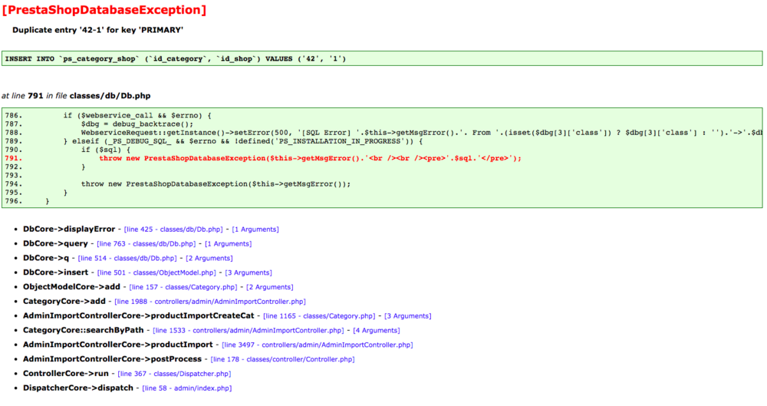Open line 1533 AdminImportController.php link
767x406 pixels.
(x=248, y=330)
